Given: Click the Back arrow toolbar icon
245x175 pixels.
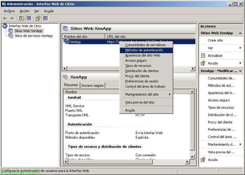Looking at the screenshot, I should click(x=5, y=18).
